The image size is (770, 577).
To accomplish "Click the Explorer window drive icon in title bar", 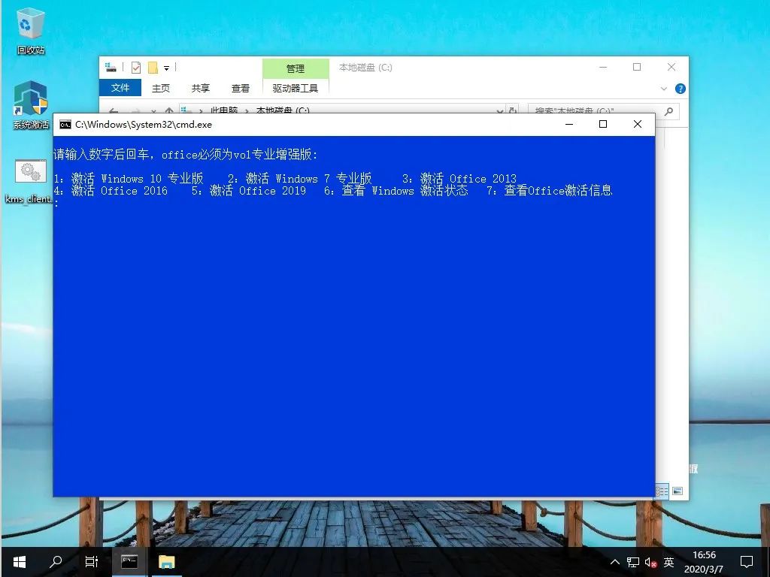I will 111,67.
